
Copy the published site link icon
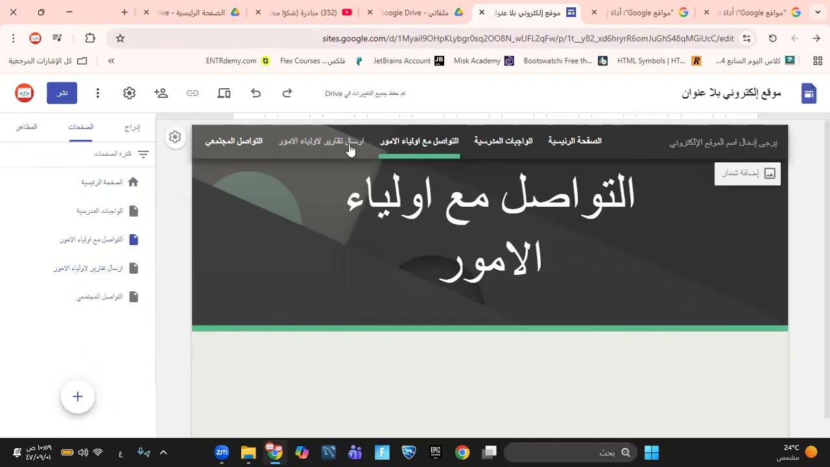coord(193,93)
